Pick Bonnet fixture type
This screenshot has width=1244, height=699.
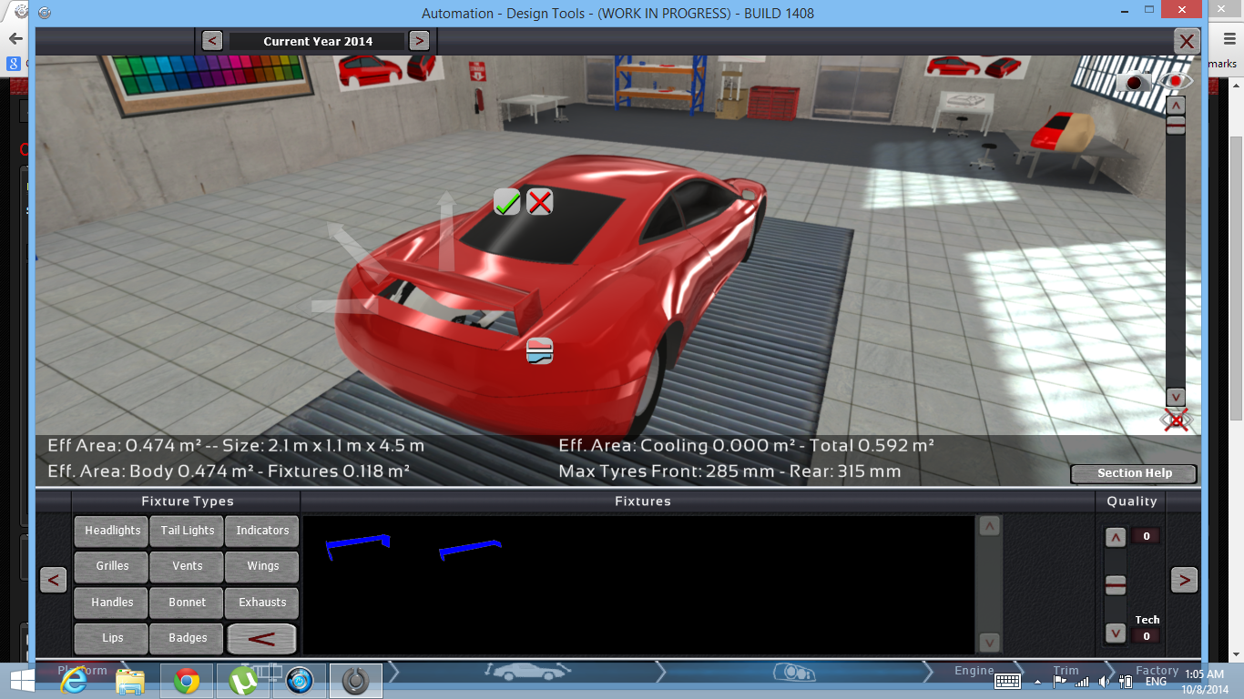click(188, 603)
